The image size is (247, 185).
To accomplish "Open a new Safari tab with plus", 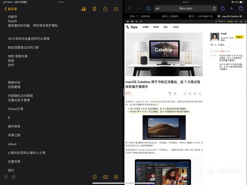I will 232,8.
